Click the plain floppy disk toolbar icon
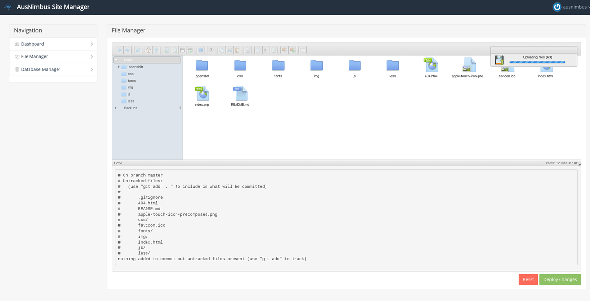 182,50
